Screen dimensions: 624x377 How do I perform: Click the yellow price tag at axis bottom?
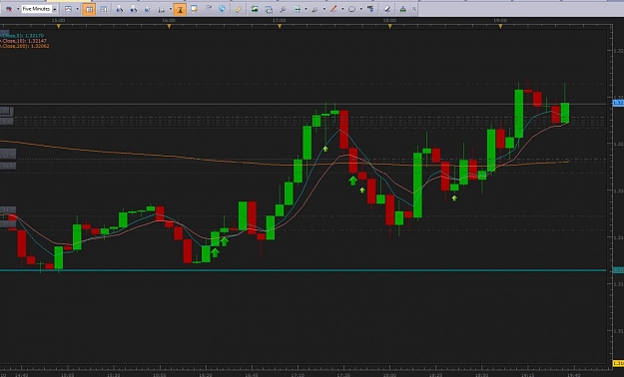pyautogui.click(x=618, y=363)
